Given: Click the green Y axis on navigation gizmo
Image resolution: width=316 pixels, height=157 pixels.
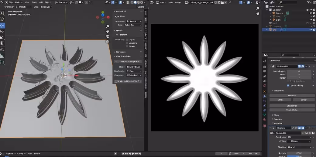Looking at the screenshot, I should [x=103, y=12].
